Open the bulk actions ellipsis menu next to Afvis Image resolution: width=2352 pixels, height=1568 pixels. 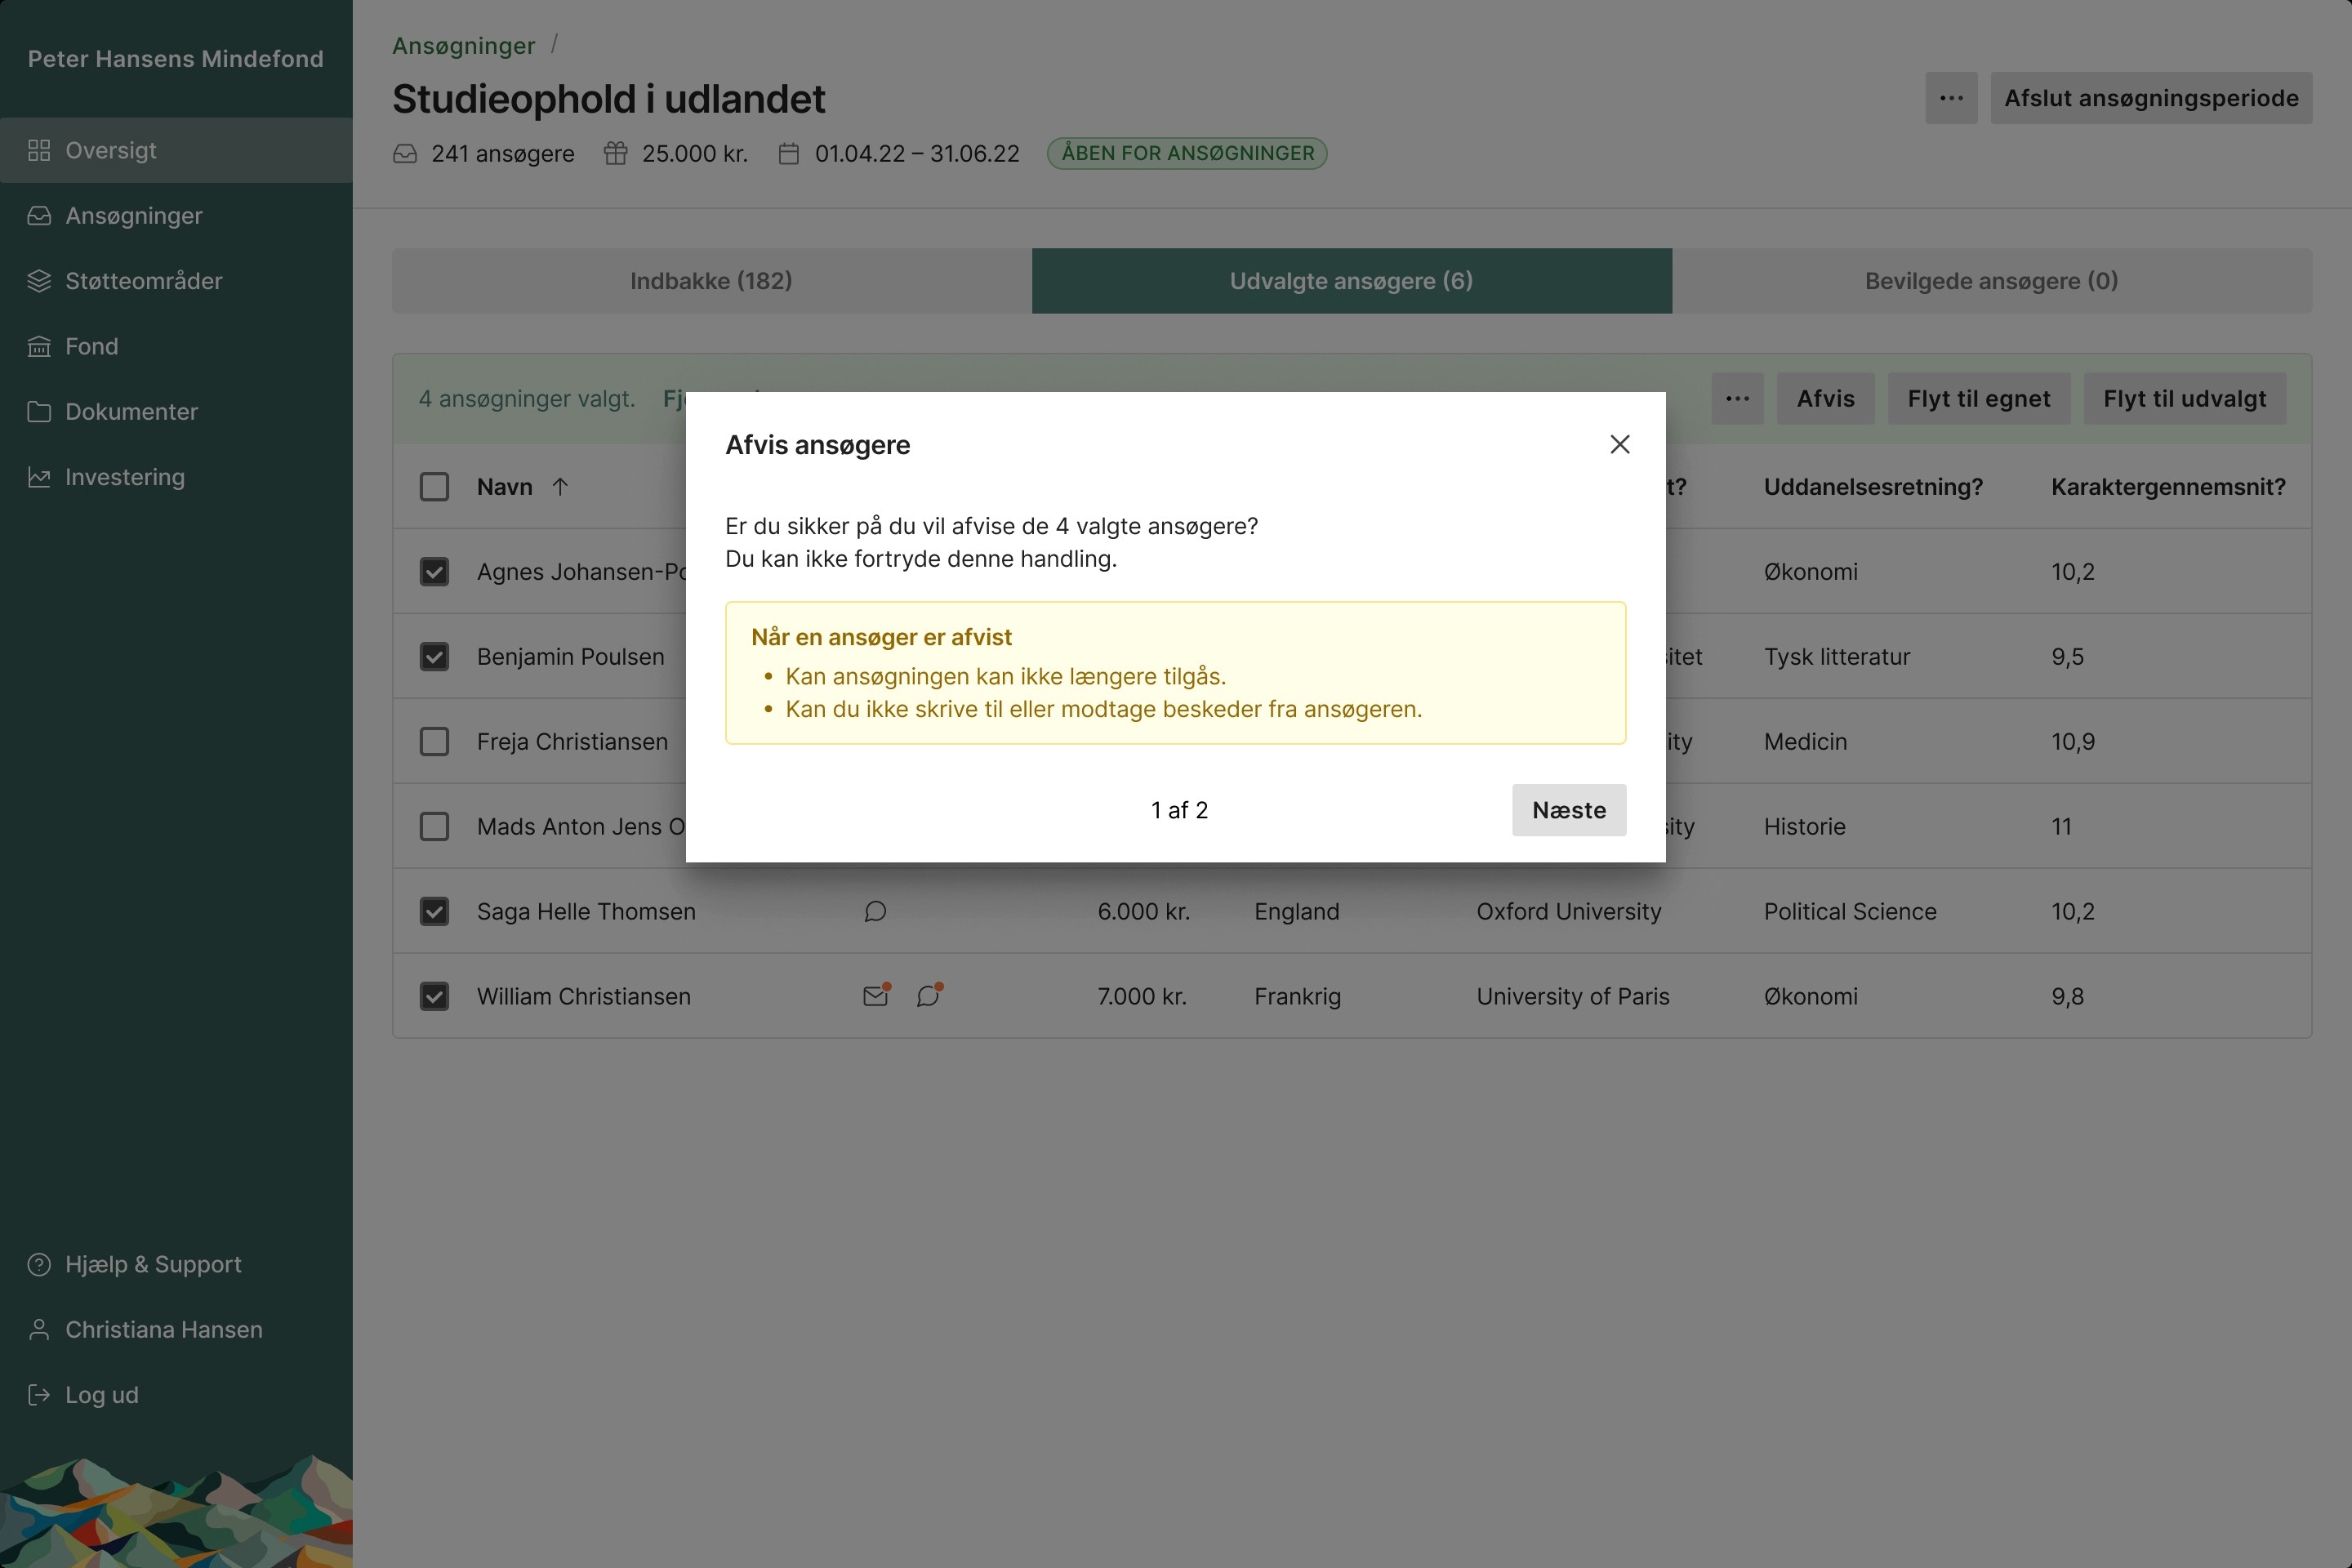[x=1737, y=399]
